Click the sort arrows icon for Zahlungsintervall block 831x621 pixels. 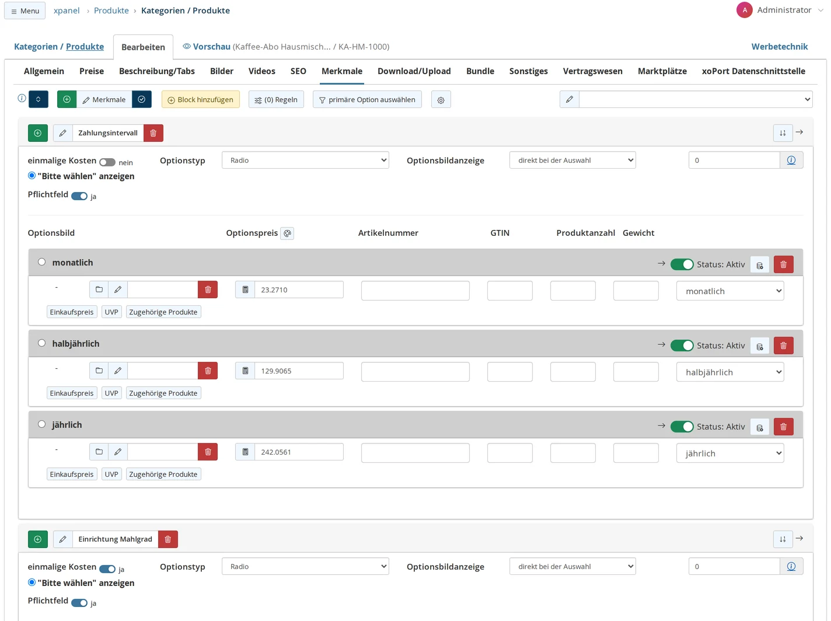(x=783, y=133)
